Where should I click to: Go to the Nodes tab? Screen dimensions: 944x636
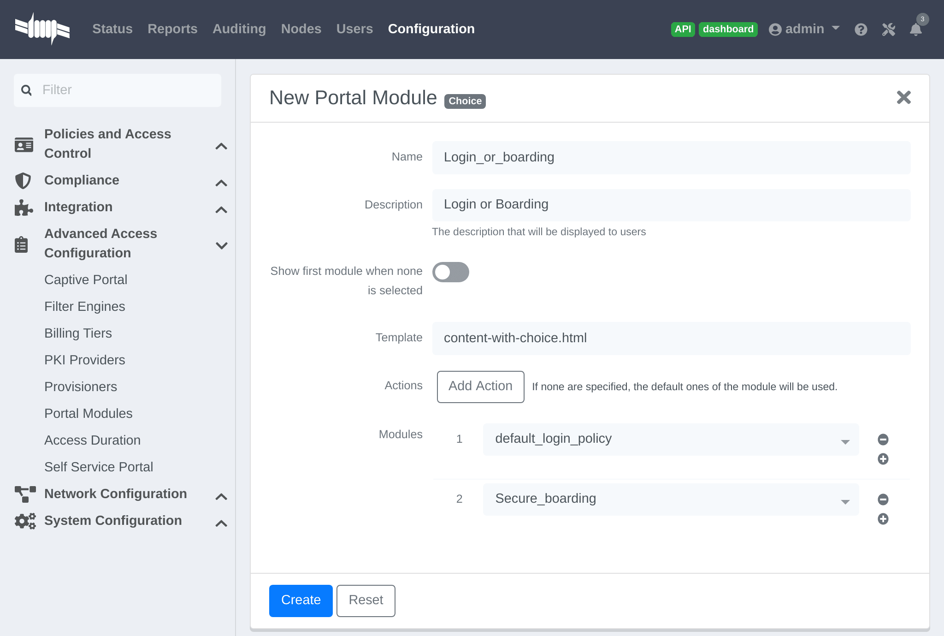(x=301, y=29)
